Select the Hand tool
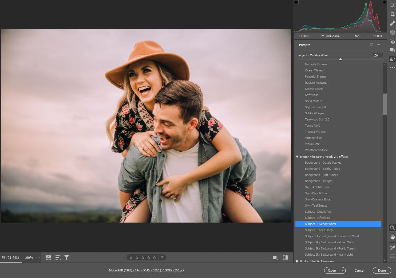The height and width of the screenshot is (278, 396). 392,237
